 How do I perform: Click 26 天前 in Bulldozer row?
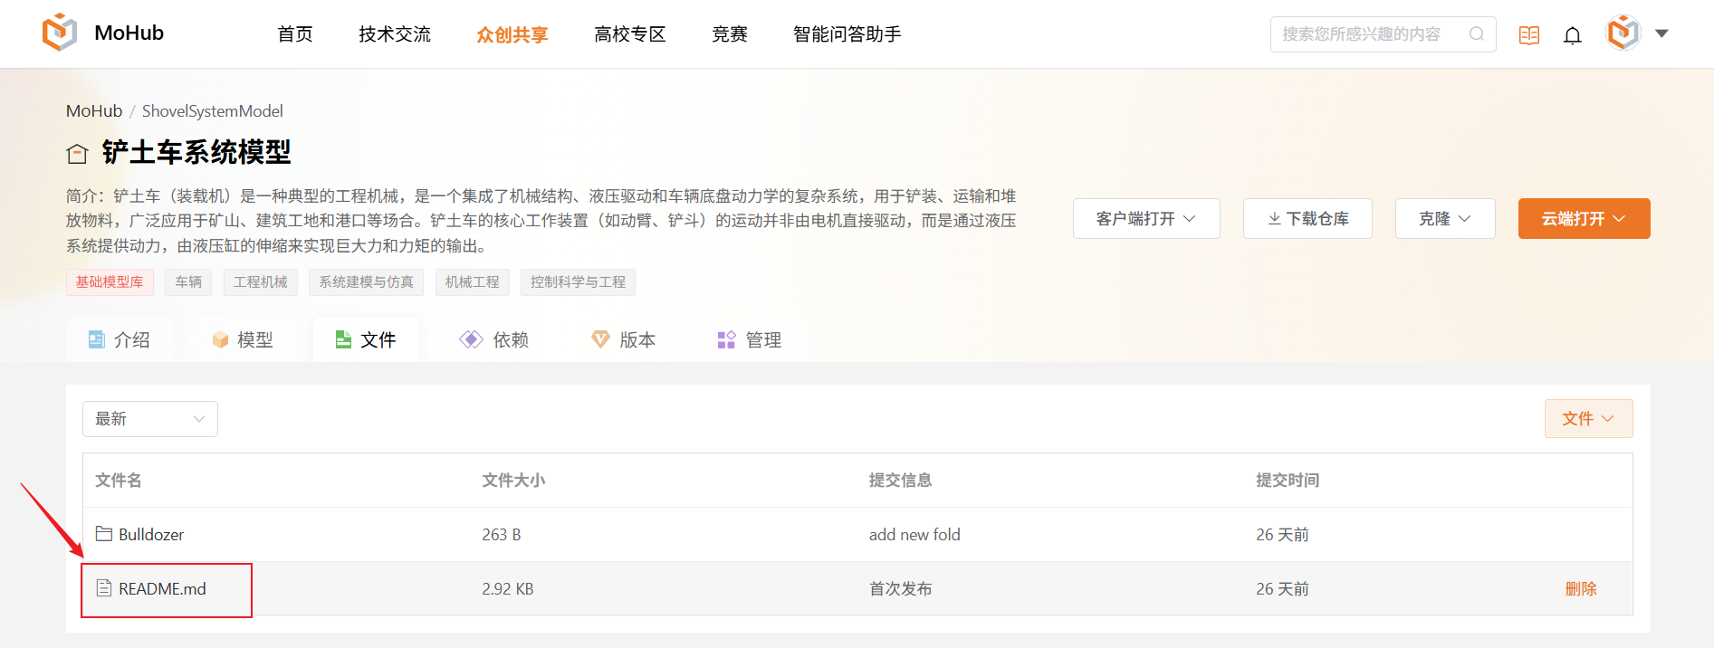coord(1282,535)
